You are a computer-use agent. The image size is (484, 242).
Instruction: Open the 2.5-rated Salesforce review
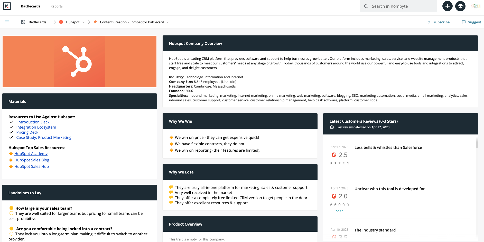tap(339, 170)
